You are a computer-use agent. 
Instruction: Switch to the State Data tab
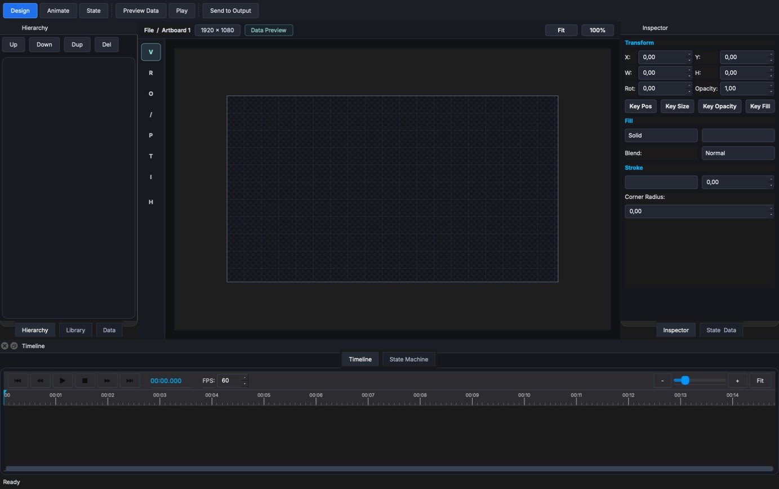tap(722, 330)
